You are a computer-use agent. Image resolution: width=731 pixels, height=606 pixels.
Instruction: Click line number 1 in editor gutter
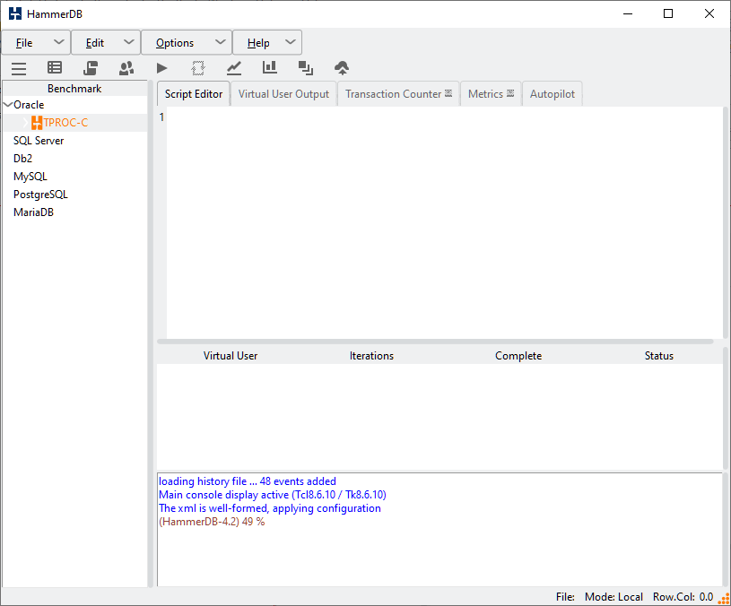161,117
